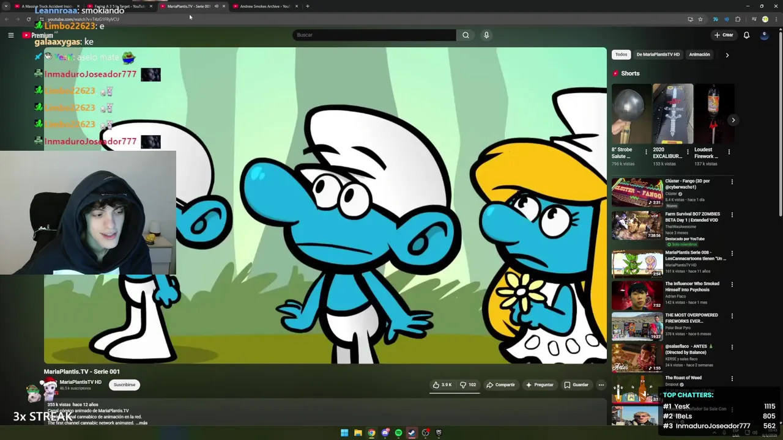
Task: Open Chrome media controls icon
Action: (754, 19)
